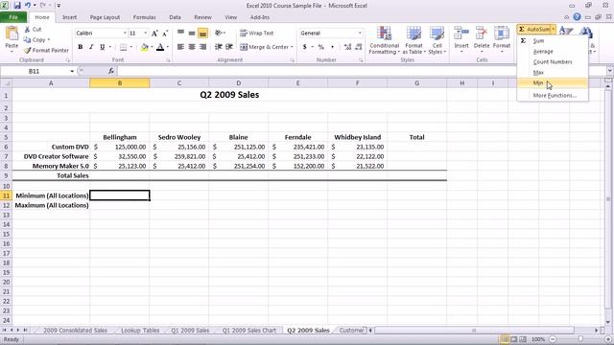
Task: Switch to Q1 2009 Sales sheet tab
Action: coord(190,330)
